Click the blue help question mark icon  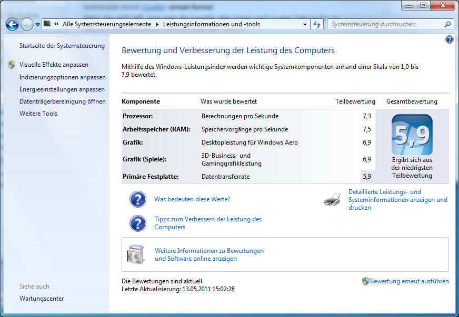[449, 39]
